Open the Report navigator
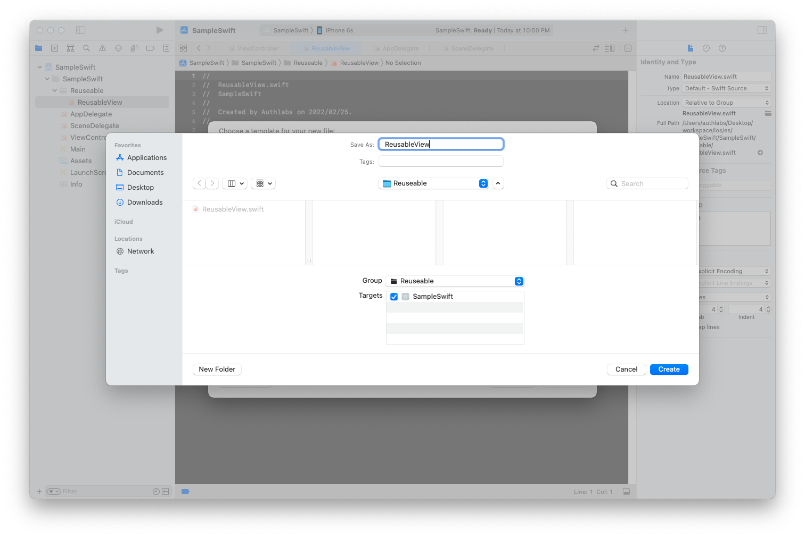 (x=166, y=48)
